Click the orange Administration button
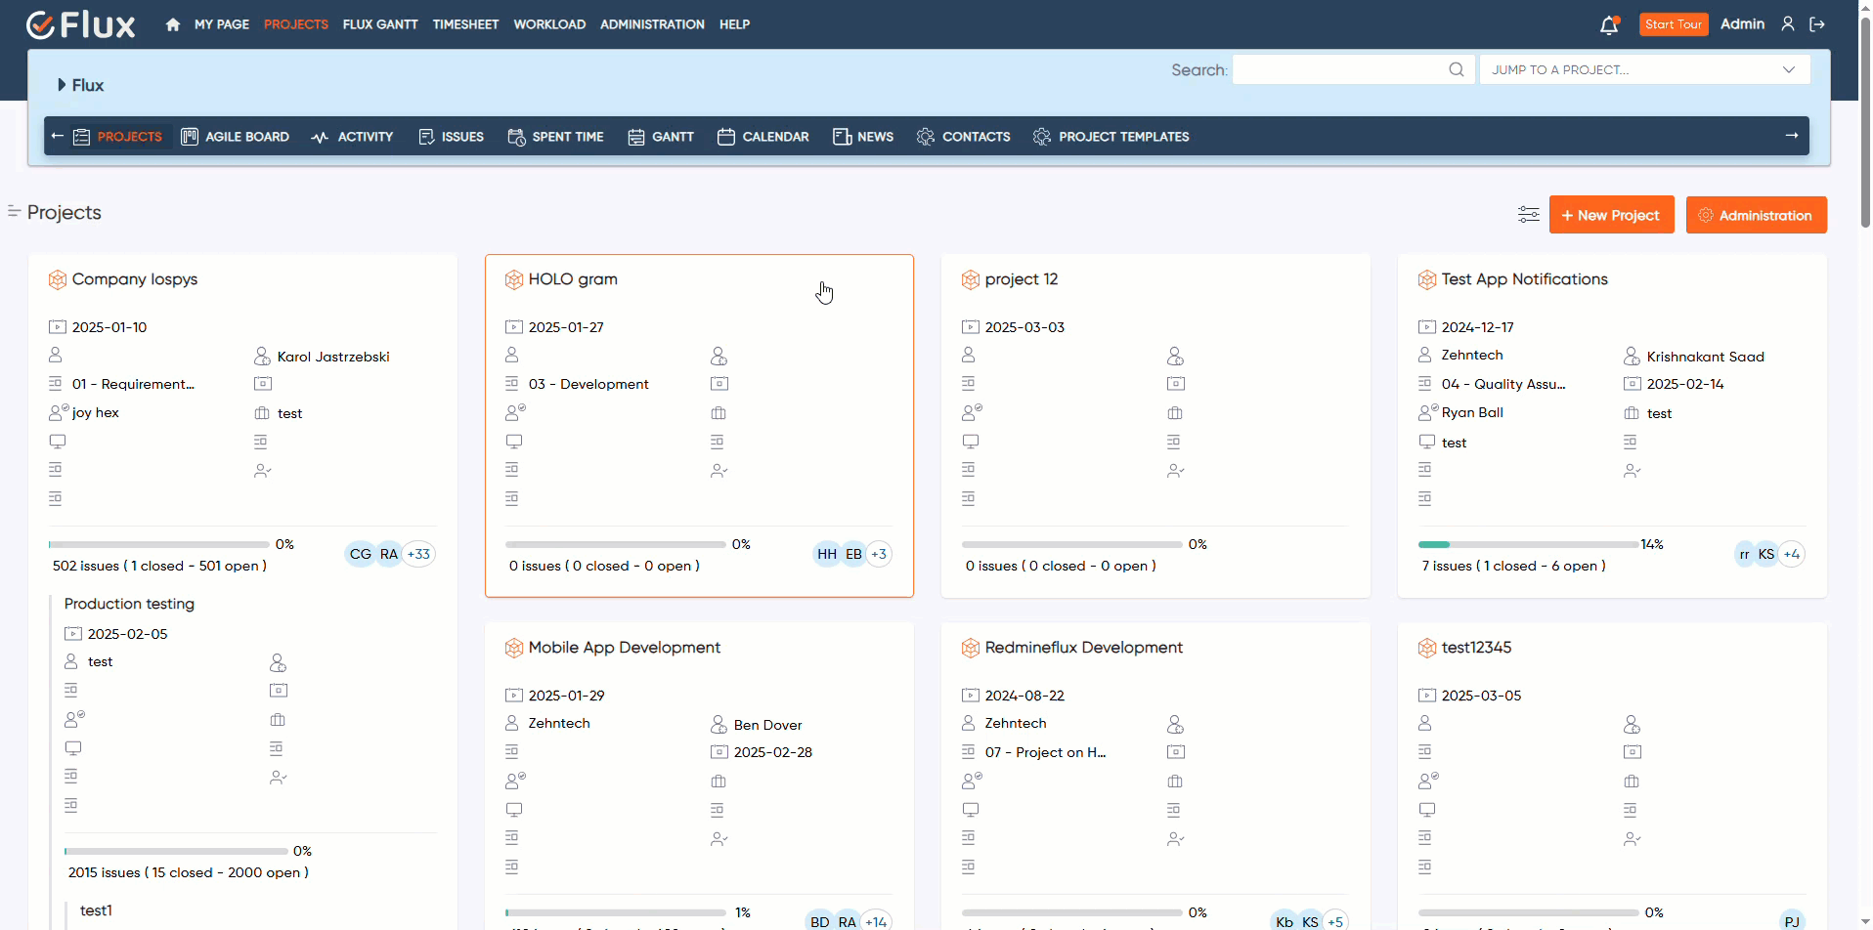Screen dimensions: 1873x930 point(1757,215)
